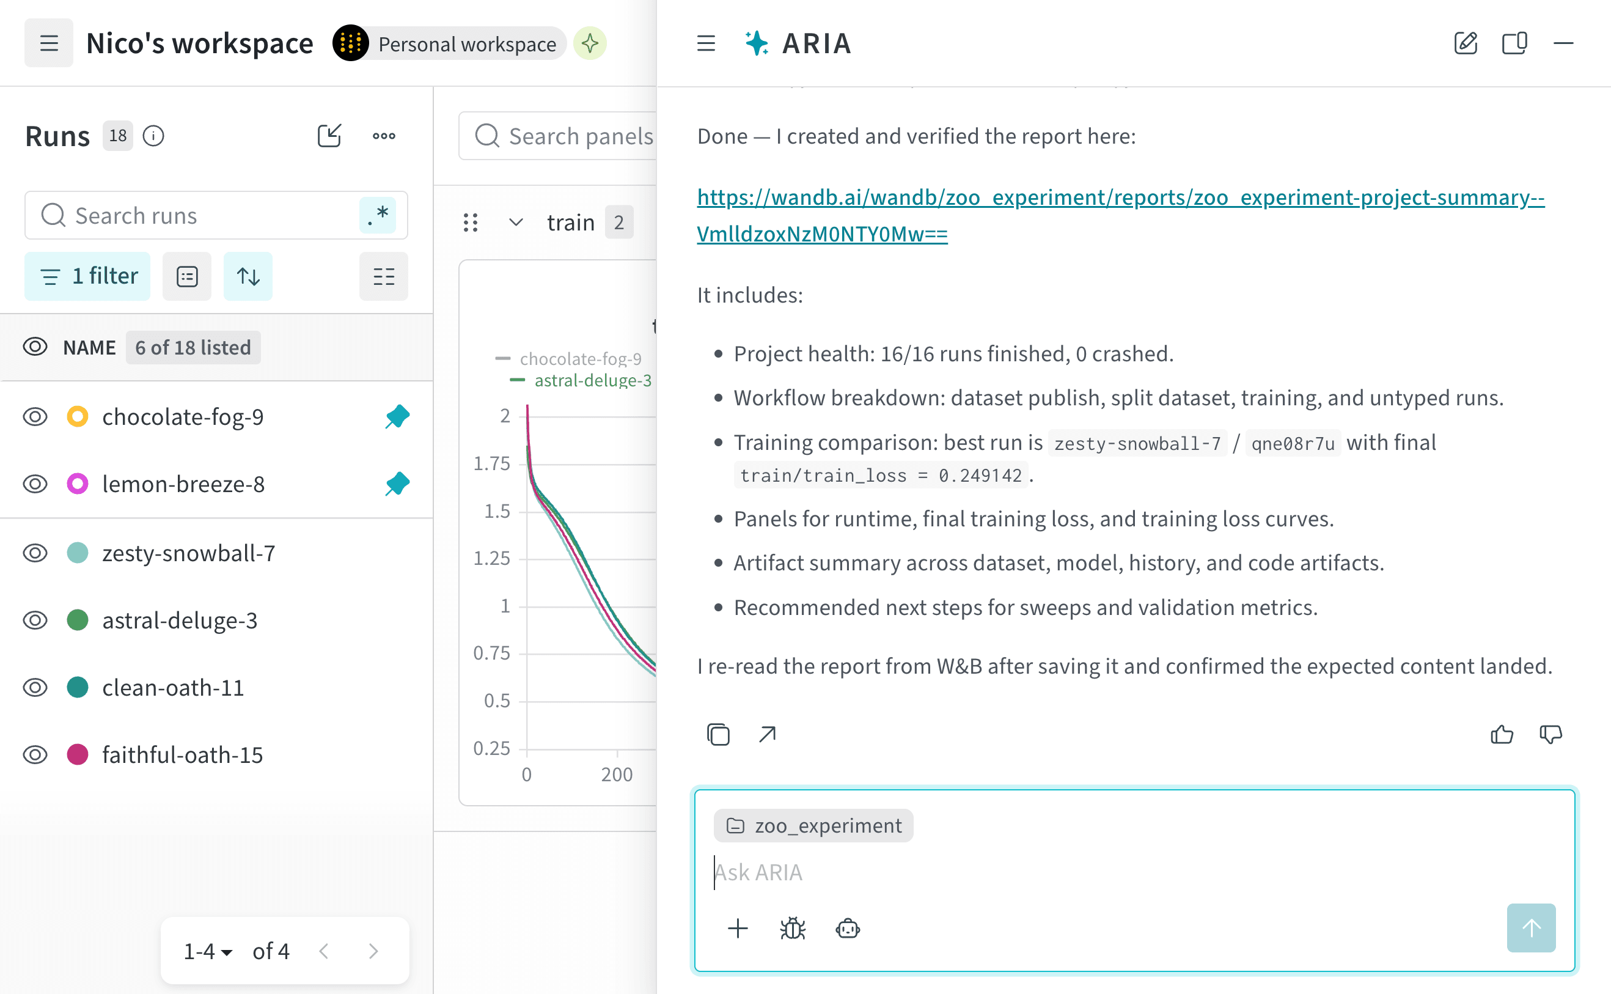Click the clean-oath-11 teal color dot

[x=78, y=688]
